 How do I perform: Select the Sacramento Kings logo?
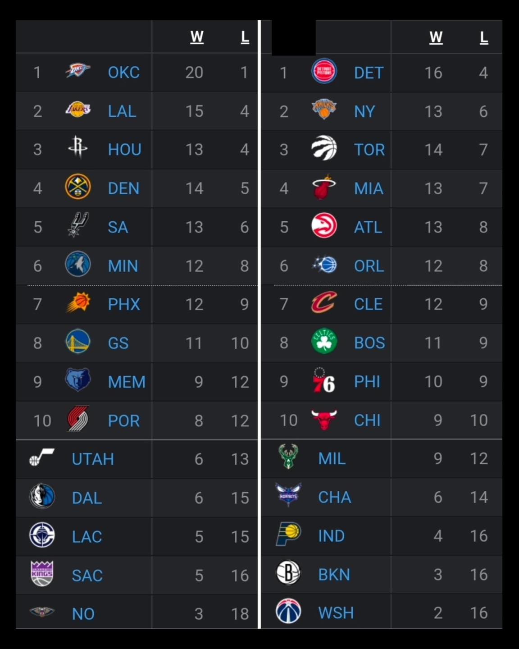[x=42, y=573]
